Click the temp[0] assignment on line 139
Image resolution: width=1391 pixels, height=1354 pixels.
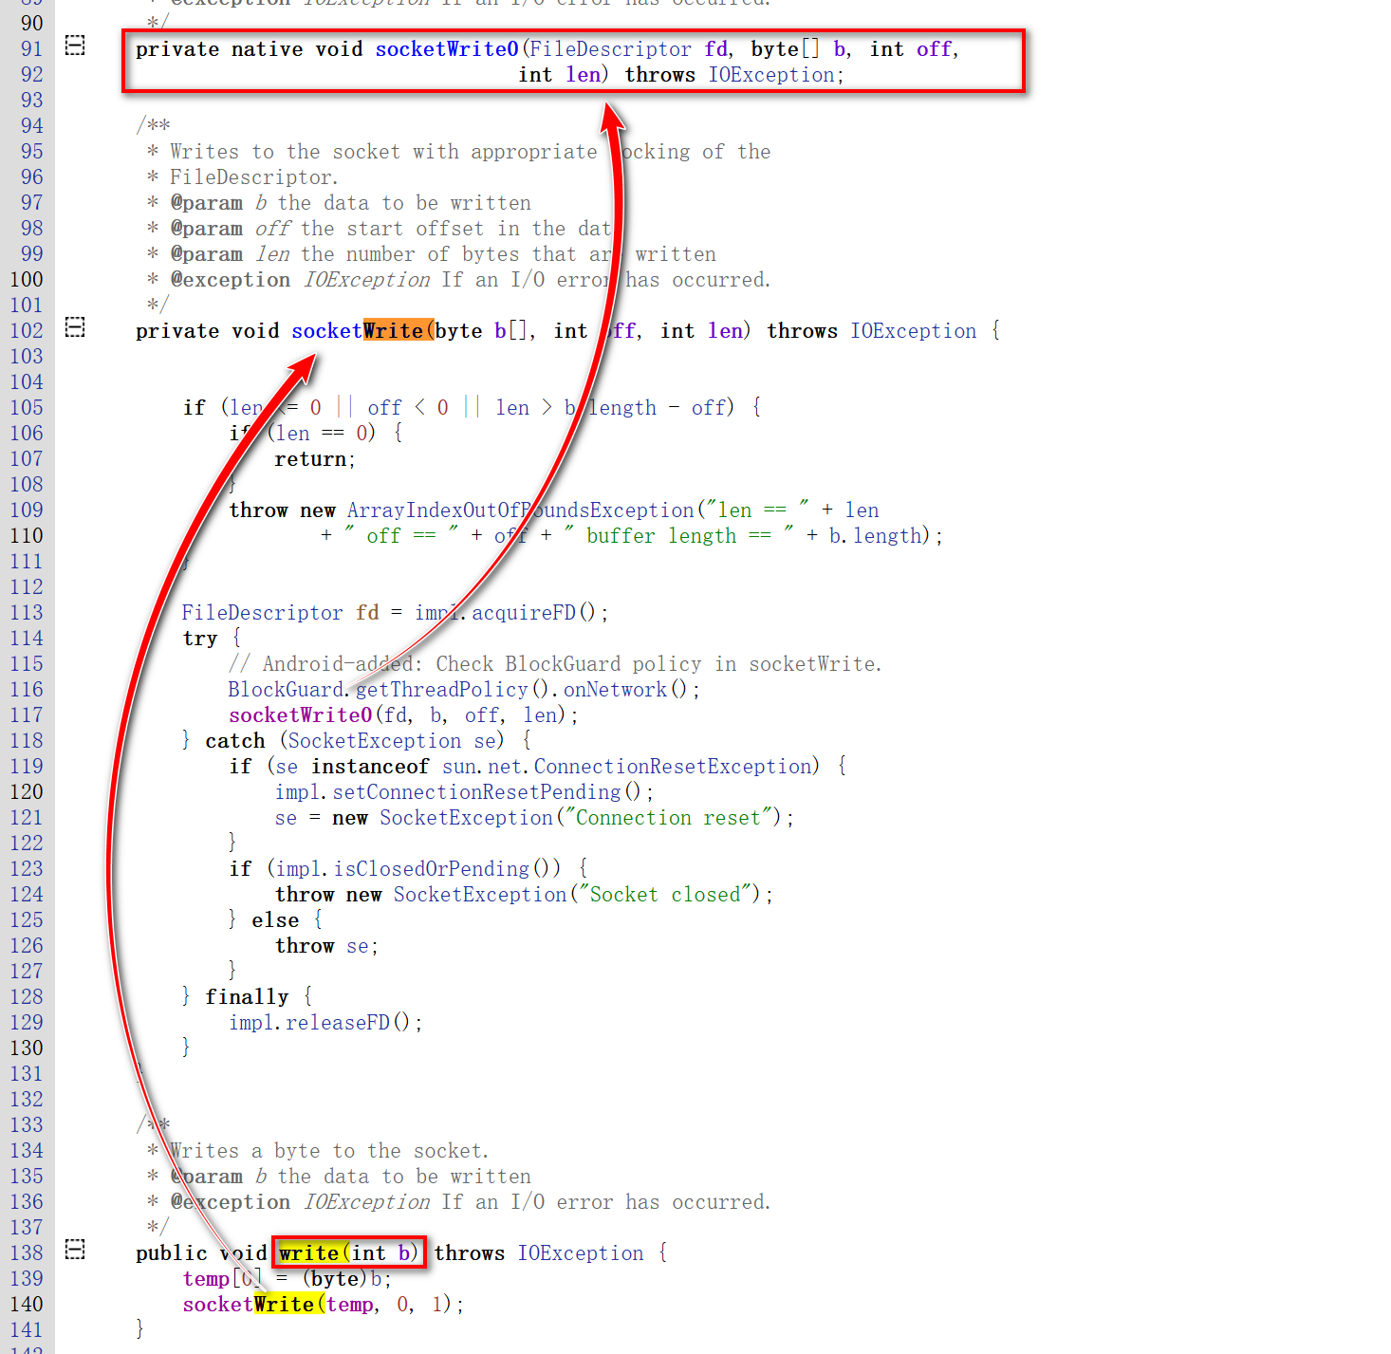pos(287,1278)
